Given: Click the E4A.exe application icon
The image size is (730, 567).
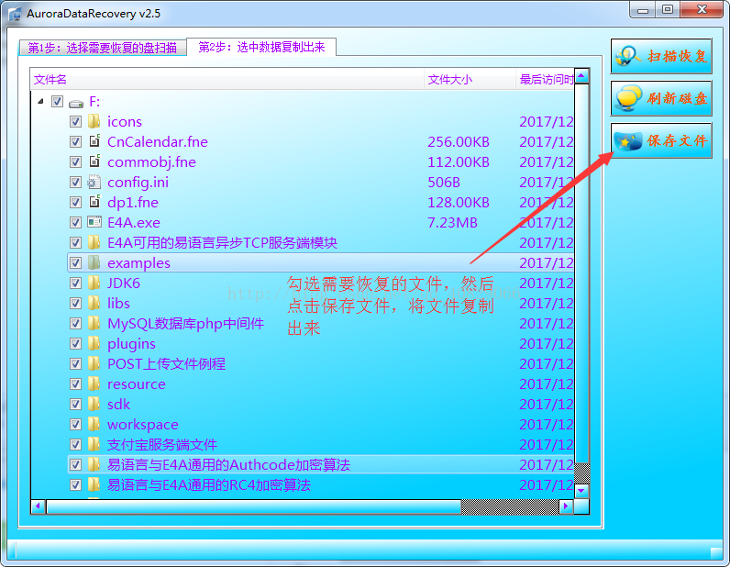Looking at the screenshot, I should coord(94,222).
